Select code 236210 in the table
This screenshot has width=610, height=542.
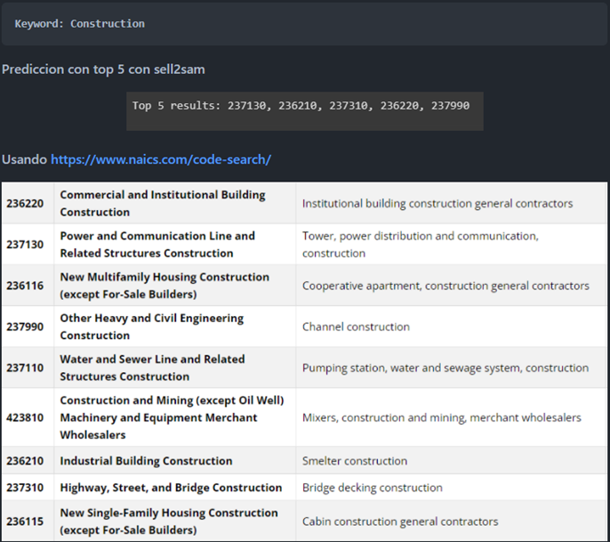point(26,461)
